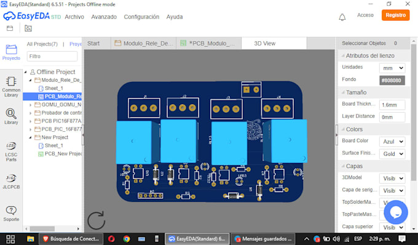This screenshot has height=245, width=418.
Task: Open the Library search sidebar icon
Action: pos(11,116)
